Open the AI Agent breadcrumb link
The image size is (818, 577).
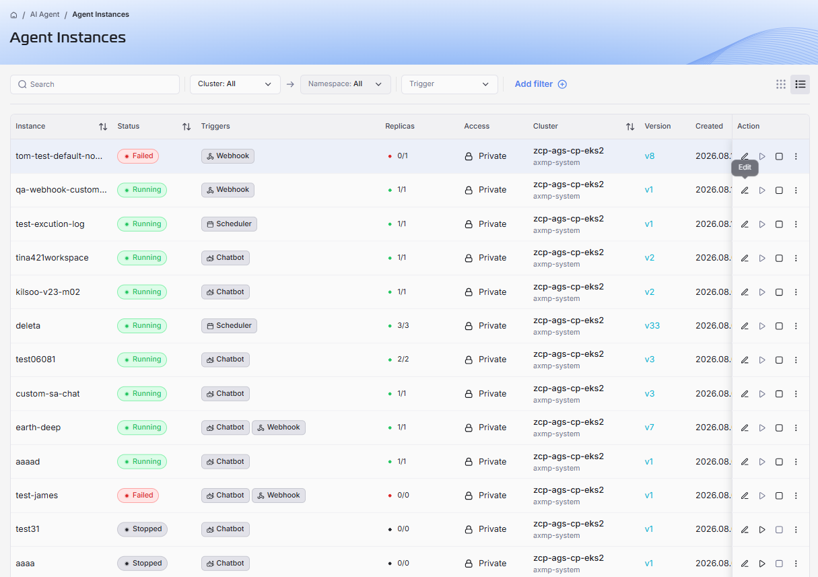click(45, 14)
